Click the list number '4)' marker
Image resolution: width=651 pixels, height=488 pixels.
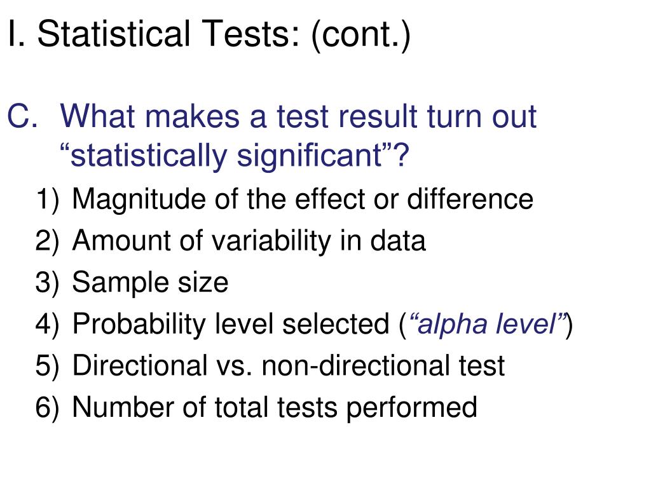[x=48, y=324]
